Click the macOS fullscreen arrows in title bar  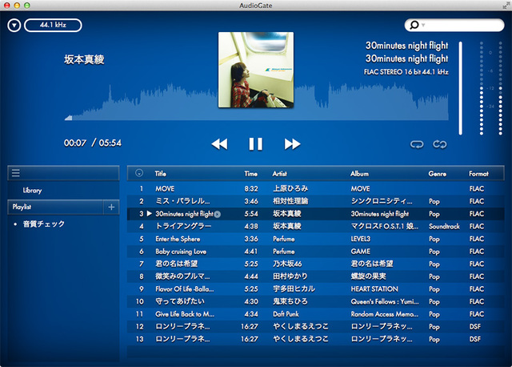click(506, 6)
